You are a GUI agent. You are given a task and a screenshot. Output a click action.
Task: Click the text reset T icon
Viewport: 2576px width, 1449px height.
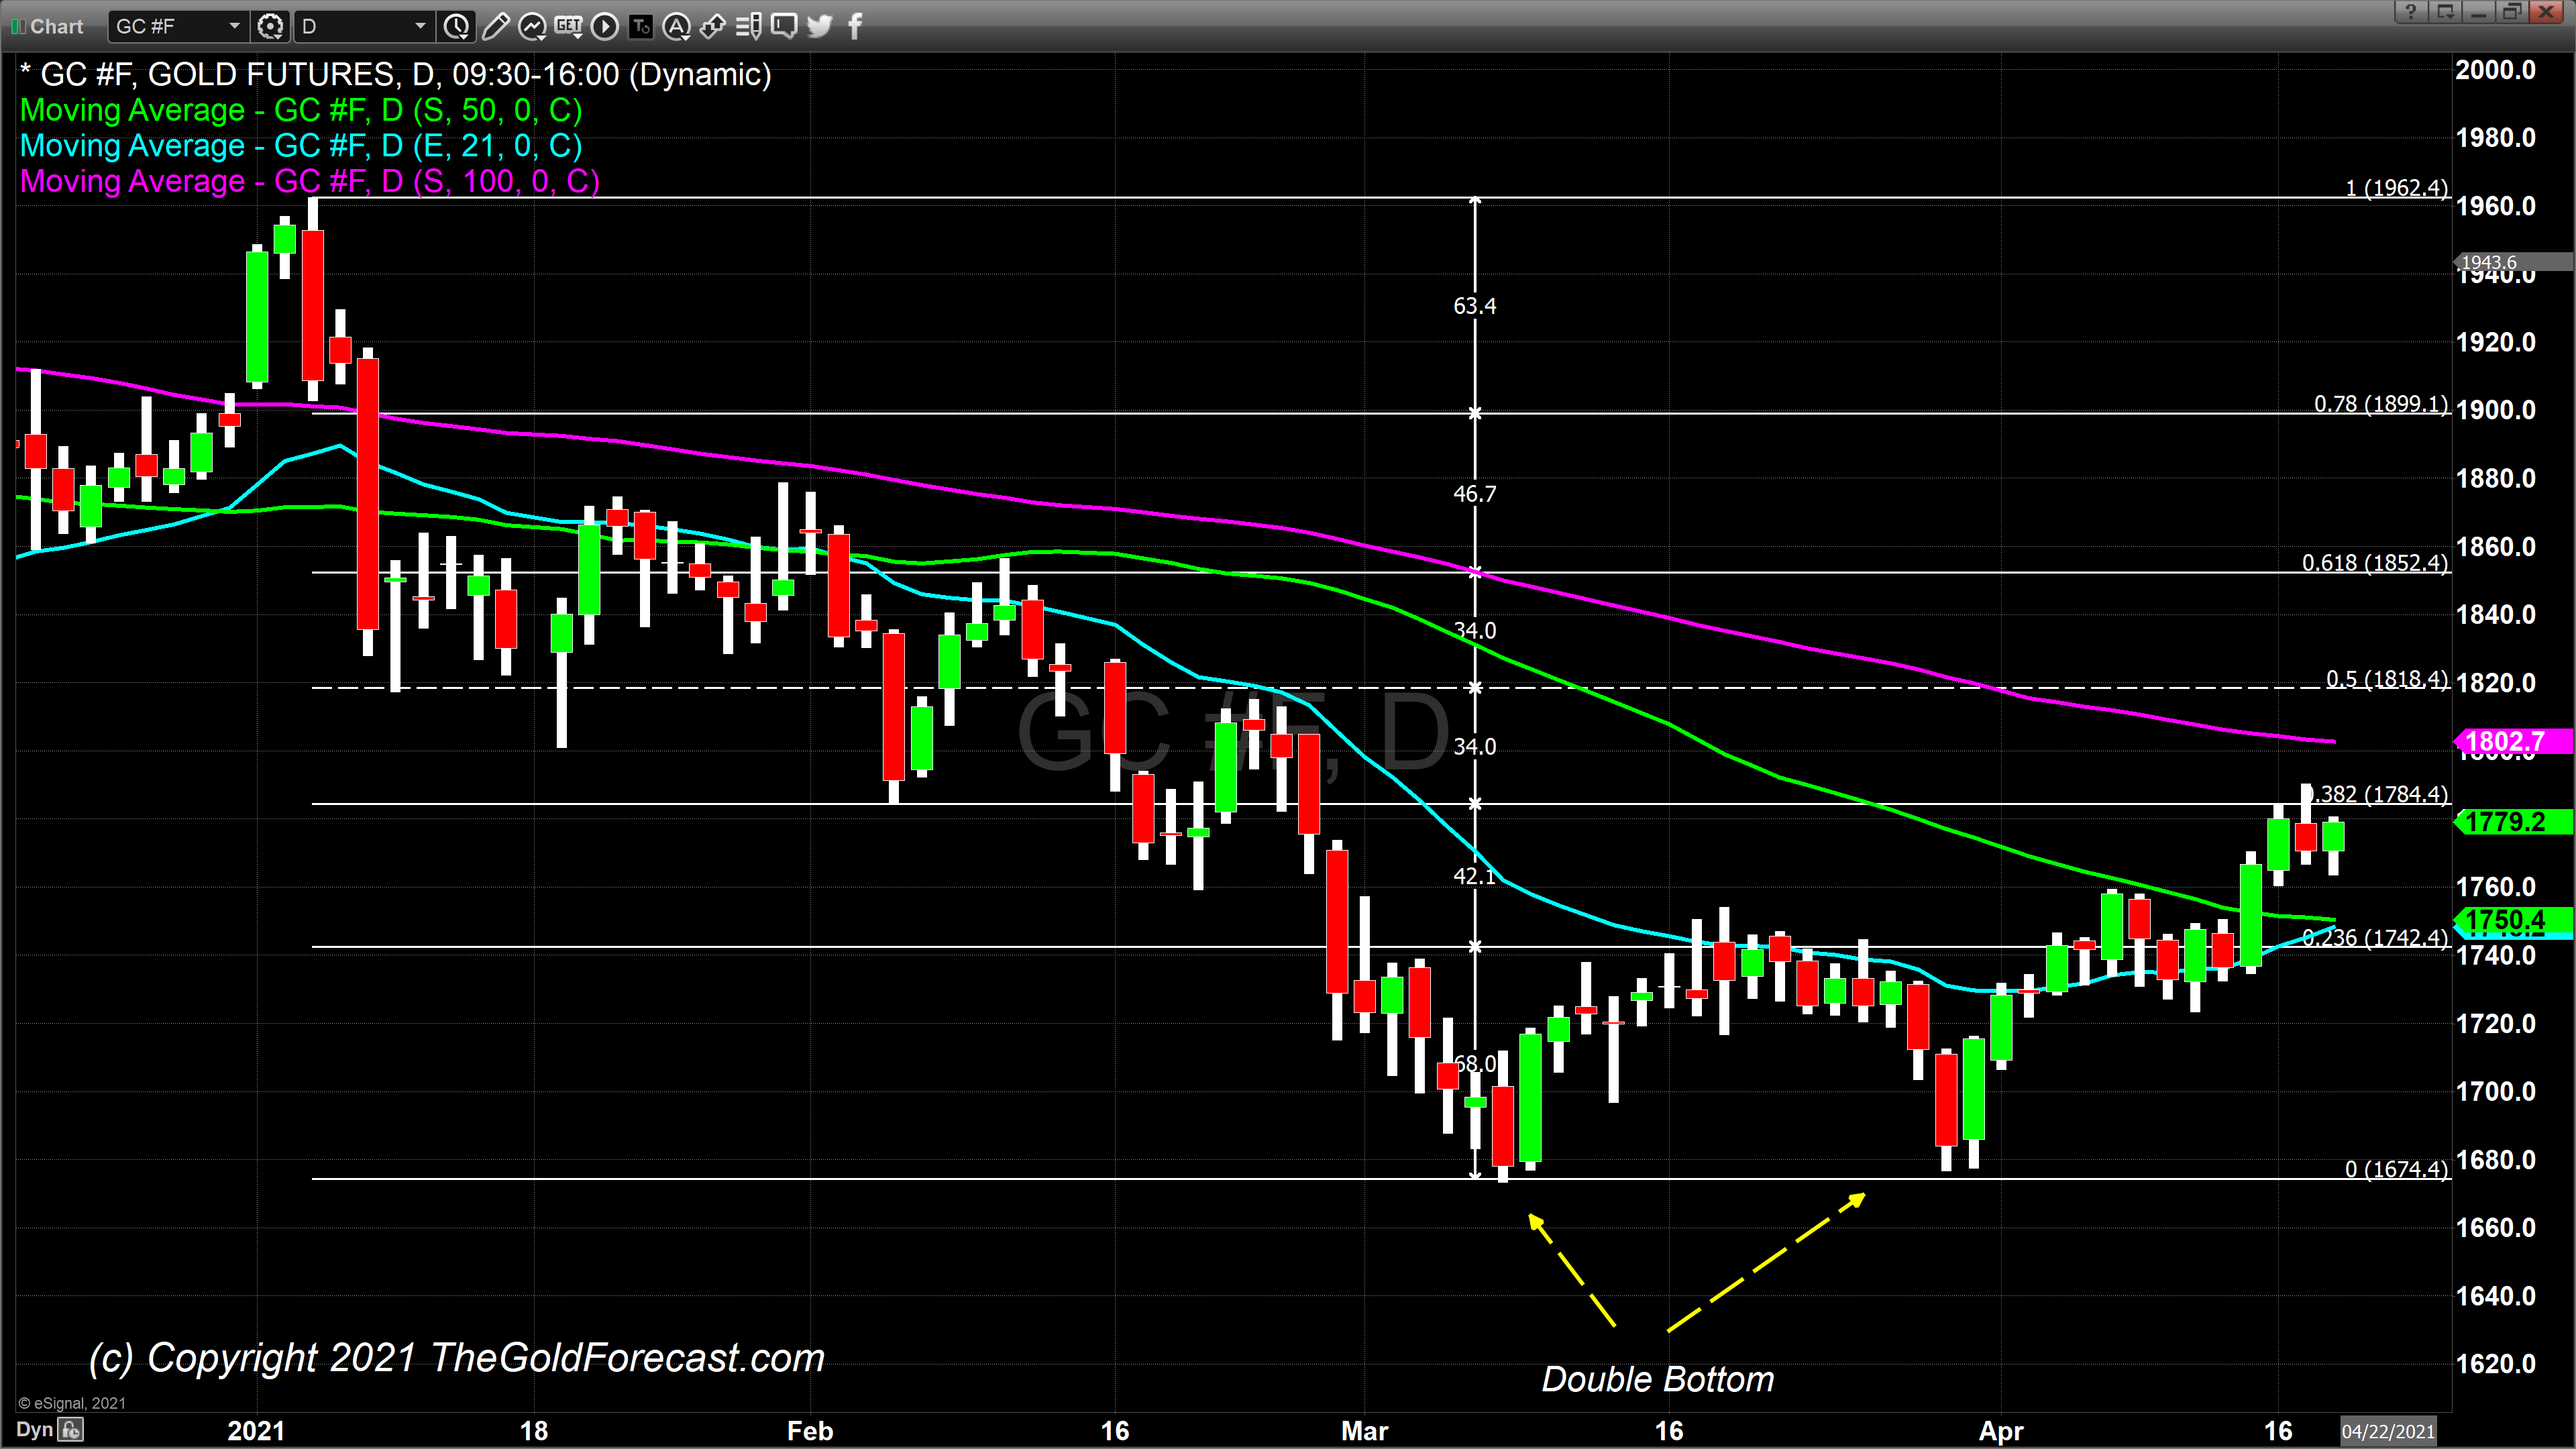click(x=640, y=26)
